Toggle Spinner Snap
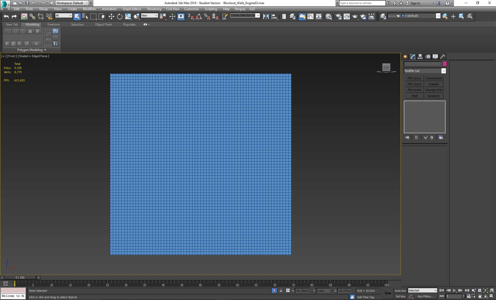 pyautogui.click(x=215, y=17)
